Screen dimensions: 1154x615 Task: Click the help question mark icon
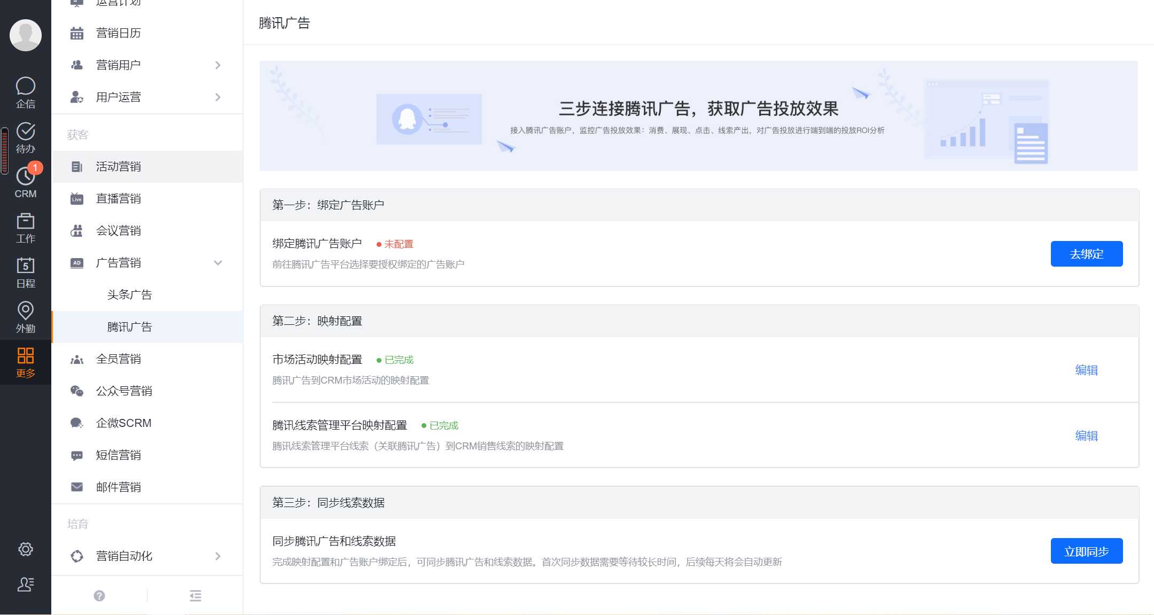point(99,595)
